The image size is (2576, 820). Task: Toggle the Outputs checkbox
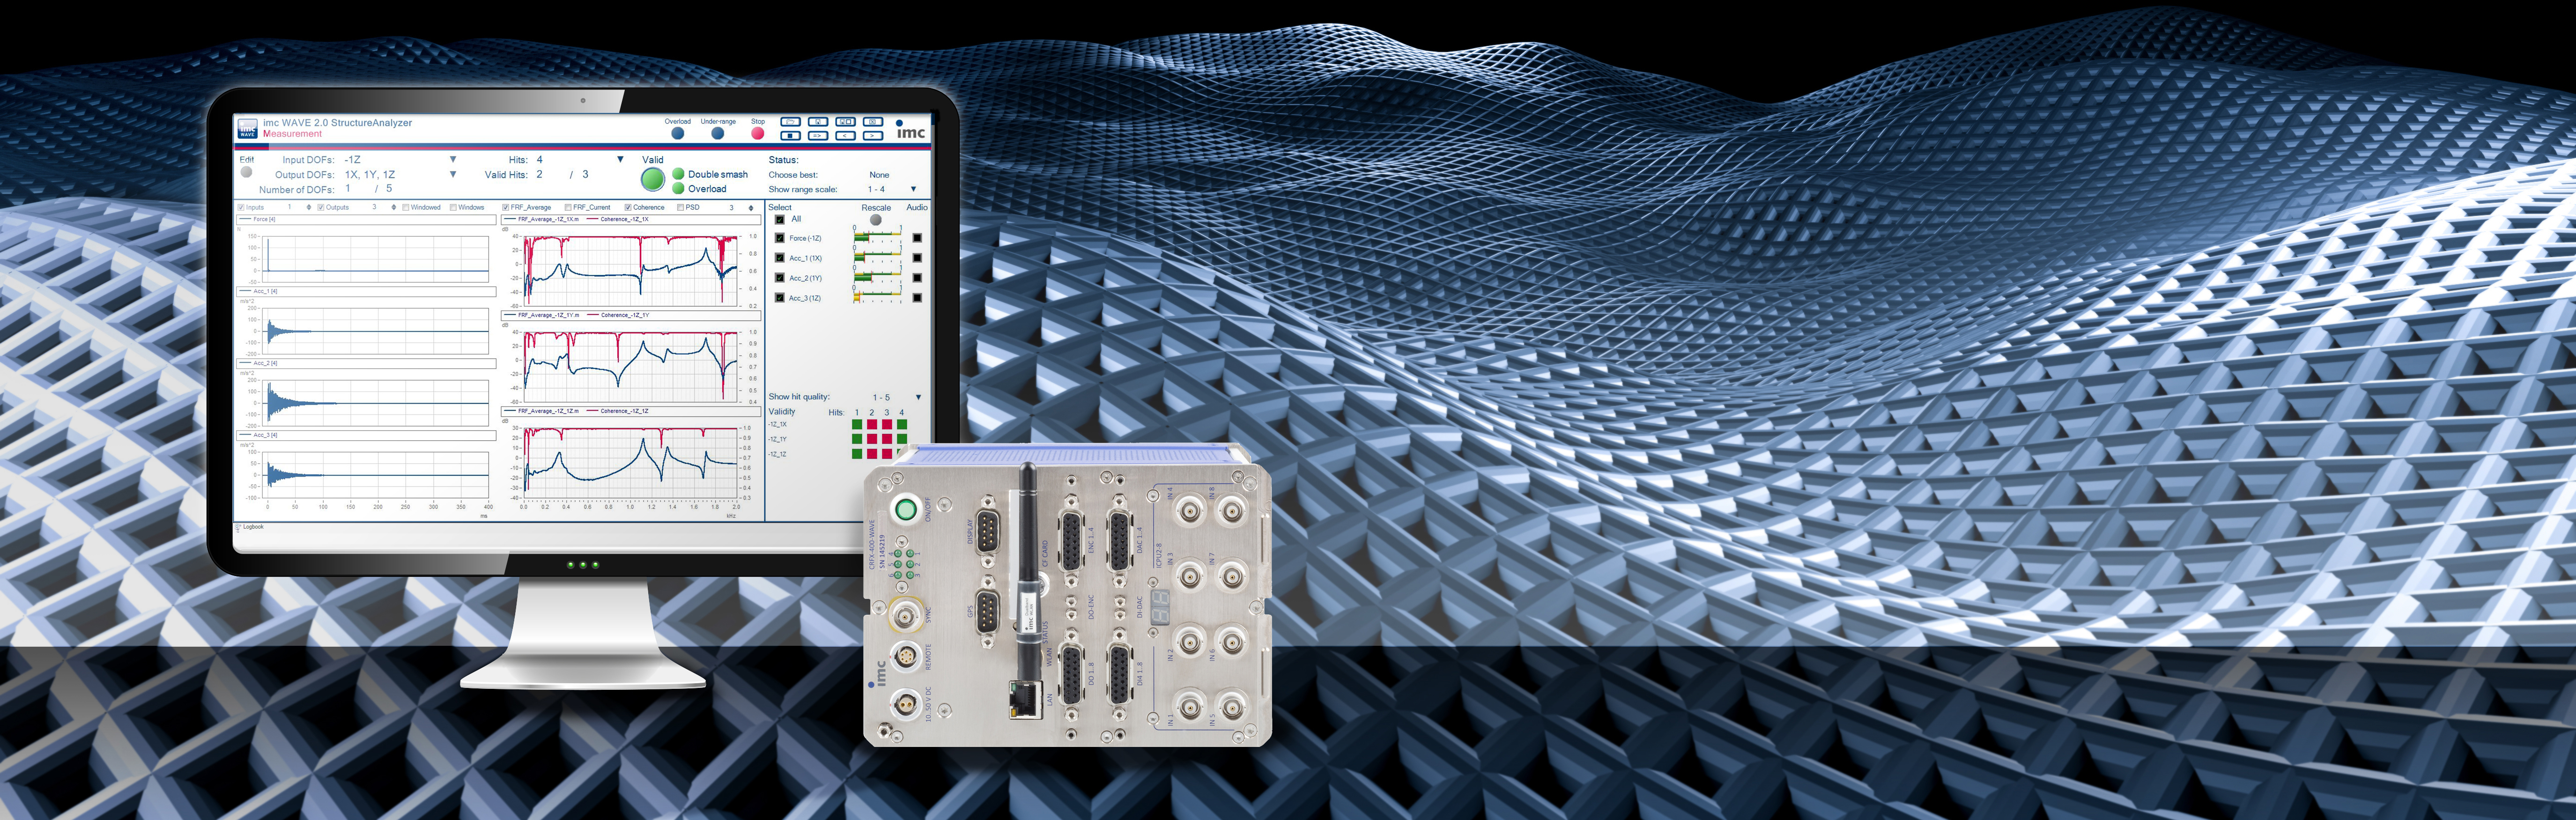[321, 208]
